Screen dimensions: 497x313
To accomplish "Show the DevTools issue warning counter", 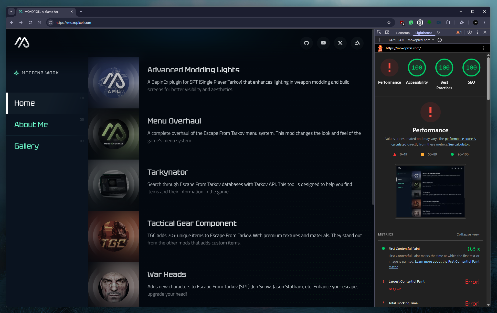I will pyautogui.click(x=459, y=32).
